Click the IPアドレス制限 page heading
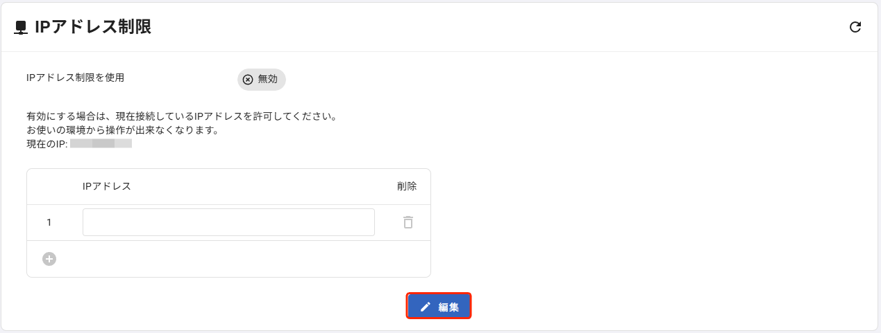This screenshot has width=881, height=333. (93, 27)
